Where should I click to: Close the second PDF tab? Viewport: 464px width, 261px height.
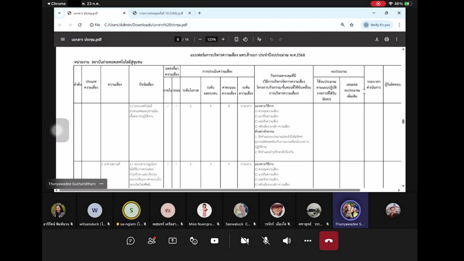pyautogui.click(x=190, y=13)
